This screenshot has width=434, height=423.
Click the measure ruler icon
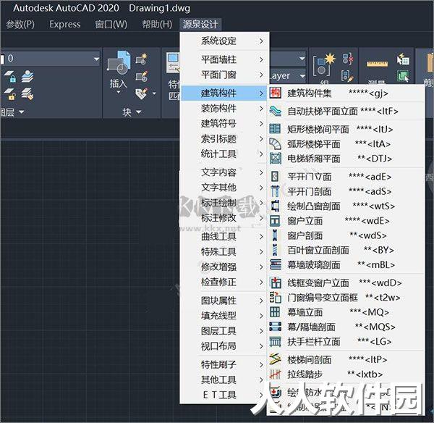click(377, 63)
